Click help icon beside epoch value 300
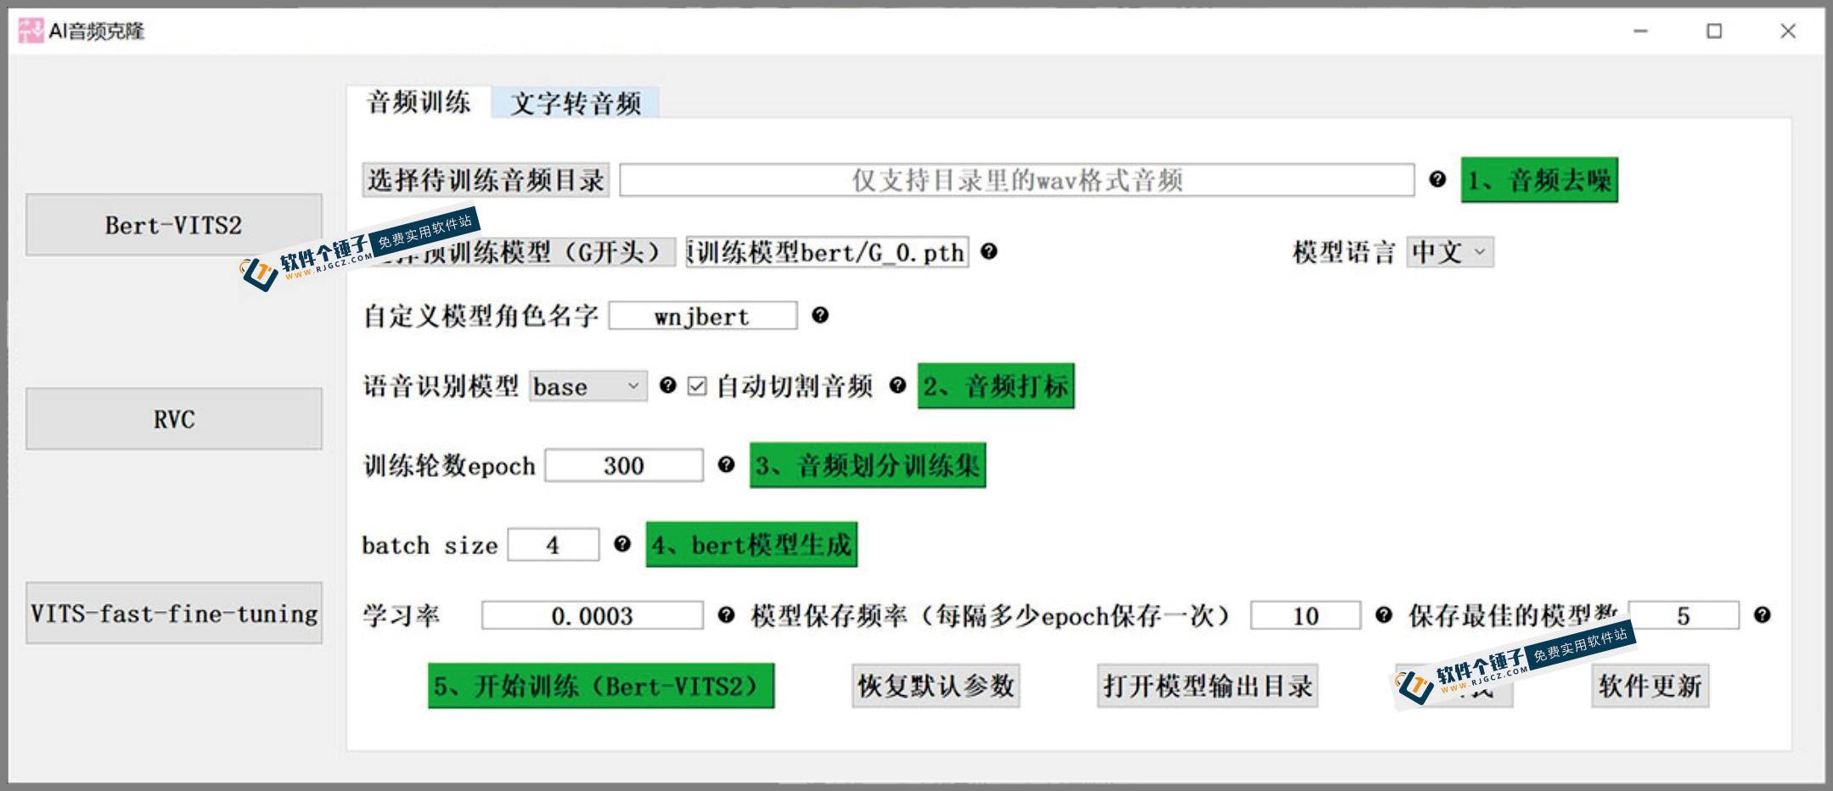This screenshot has height=791, width=1833. click(726, 464)
